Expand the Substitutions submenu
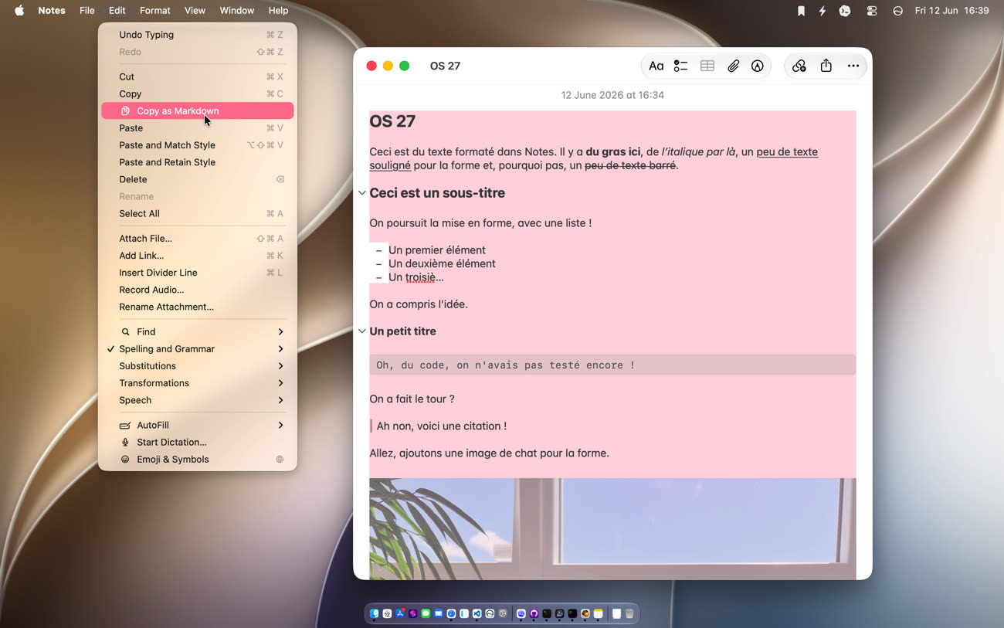The width and height of the screenshot is (1004, 628). [198, 366]
